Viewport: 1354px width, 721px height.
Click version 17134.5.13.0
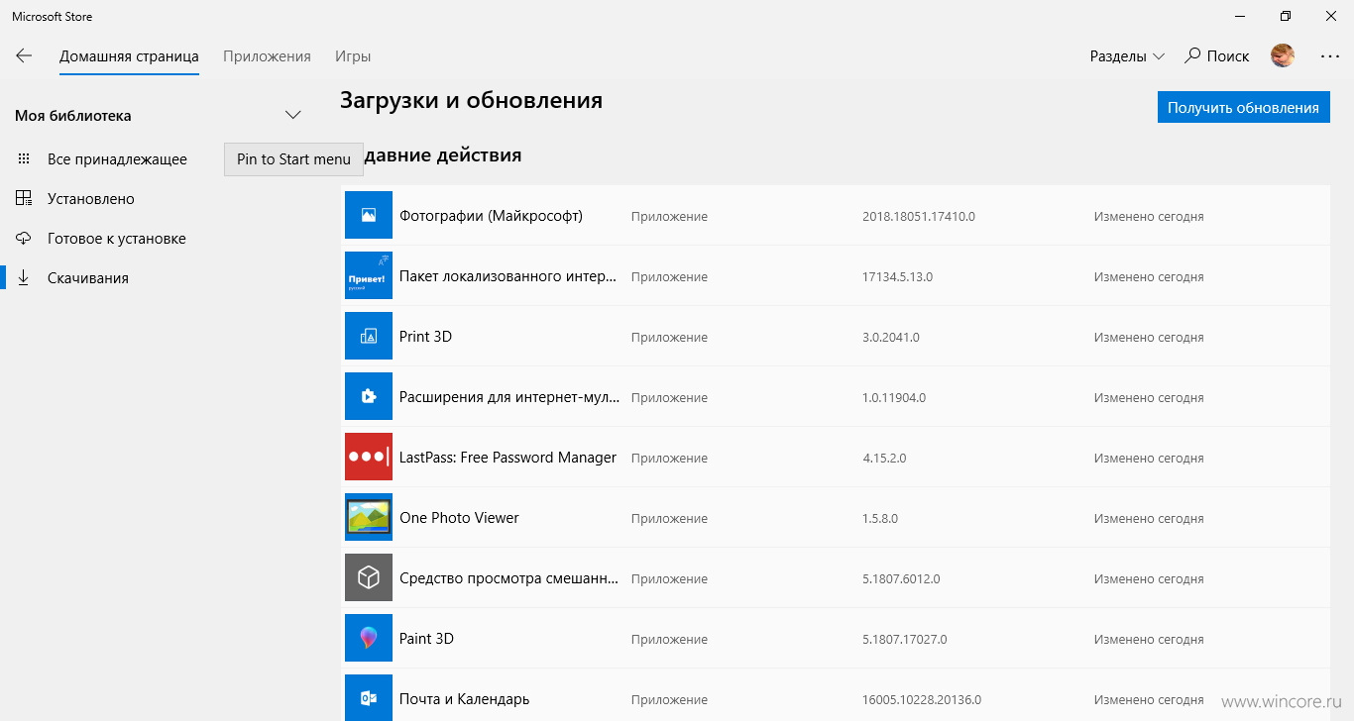pyautogui.click(x=897, y=277)
